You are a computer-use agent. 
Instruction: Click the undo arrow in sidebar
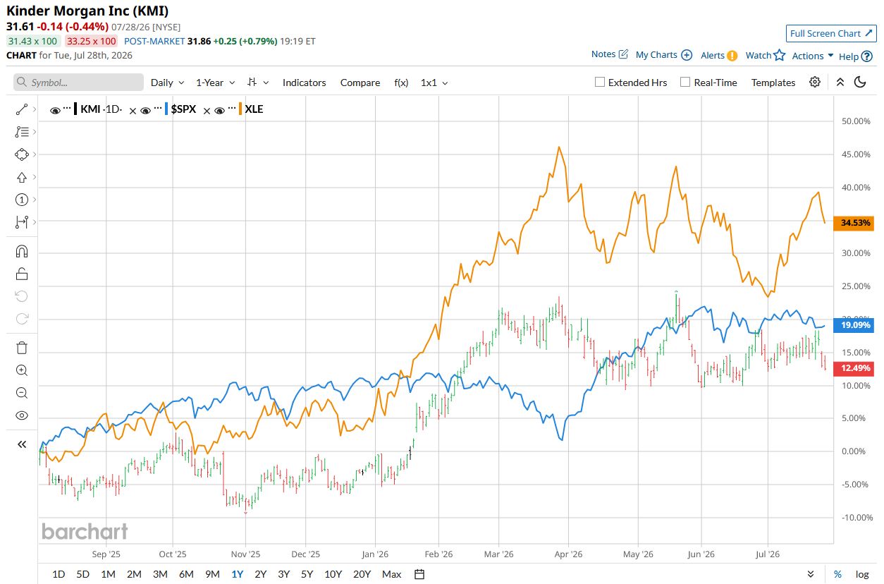tap(21, 297)
